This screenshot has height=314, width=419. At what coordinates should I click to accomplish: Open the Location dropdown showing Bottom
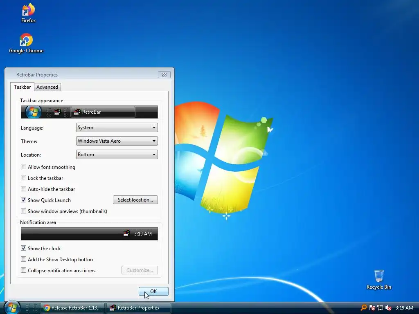tap(117, 154)
